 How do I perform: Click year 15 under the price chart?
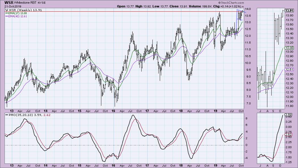79,111
